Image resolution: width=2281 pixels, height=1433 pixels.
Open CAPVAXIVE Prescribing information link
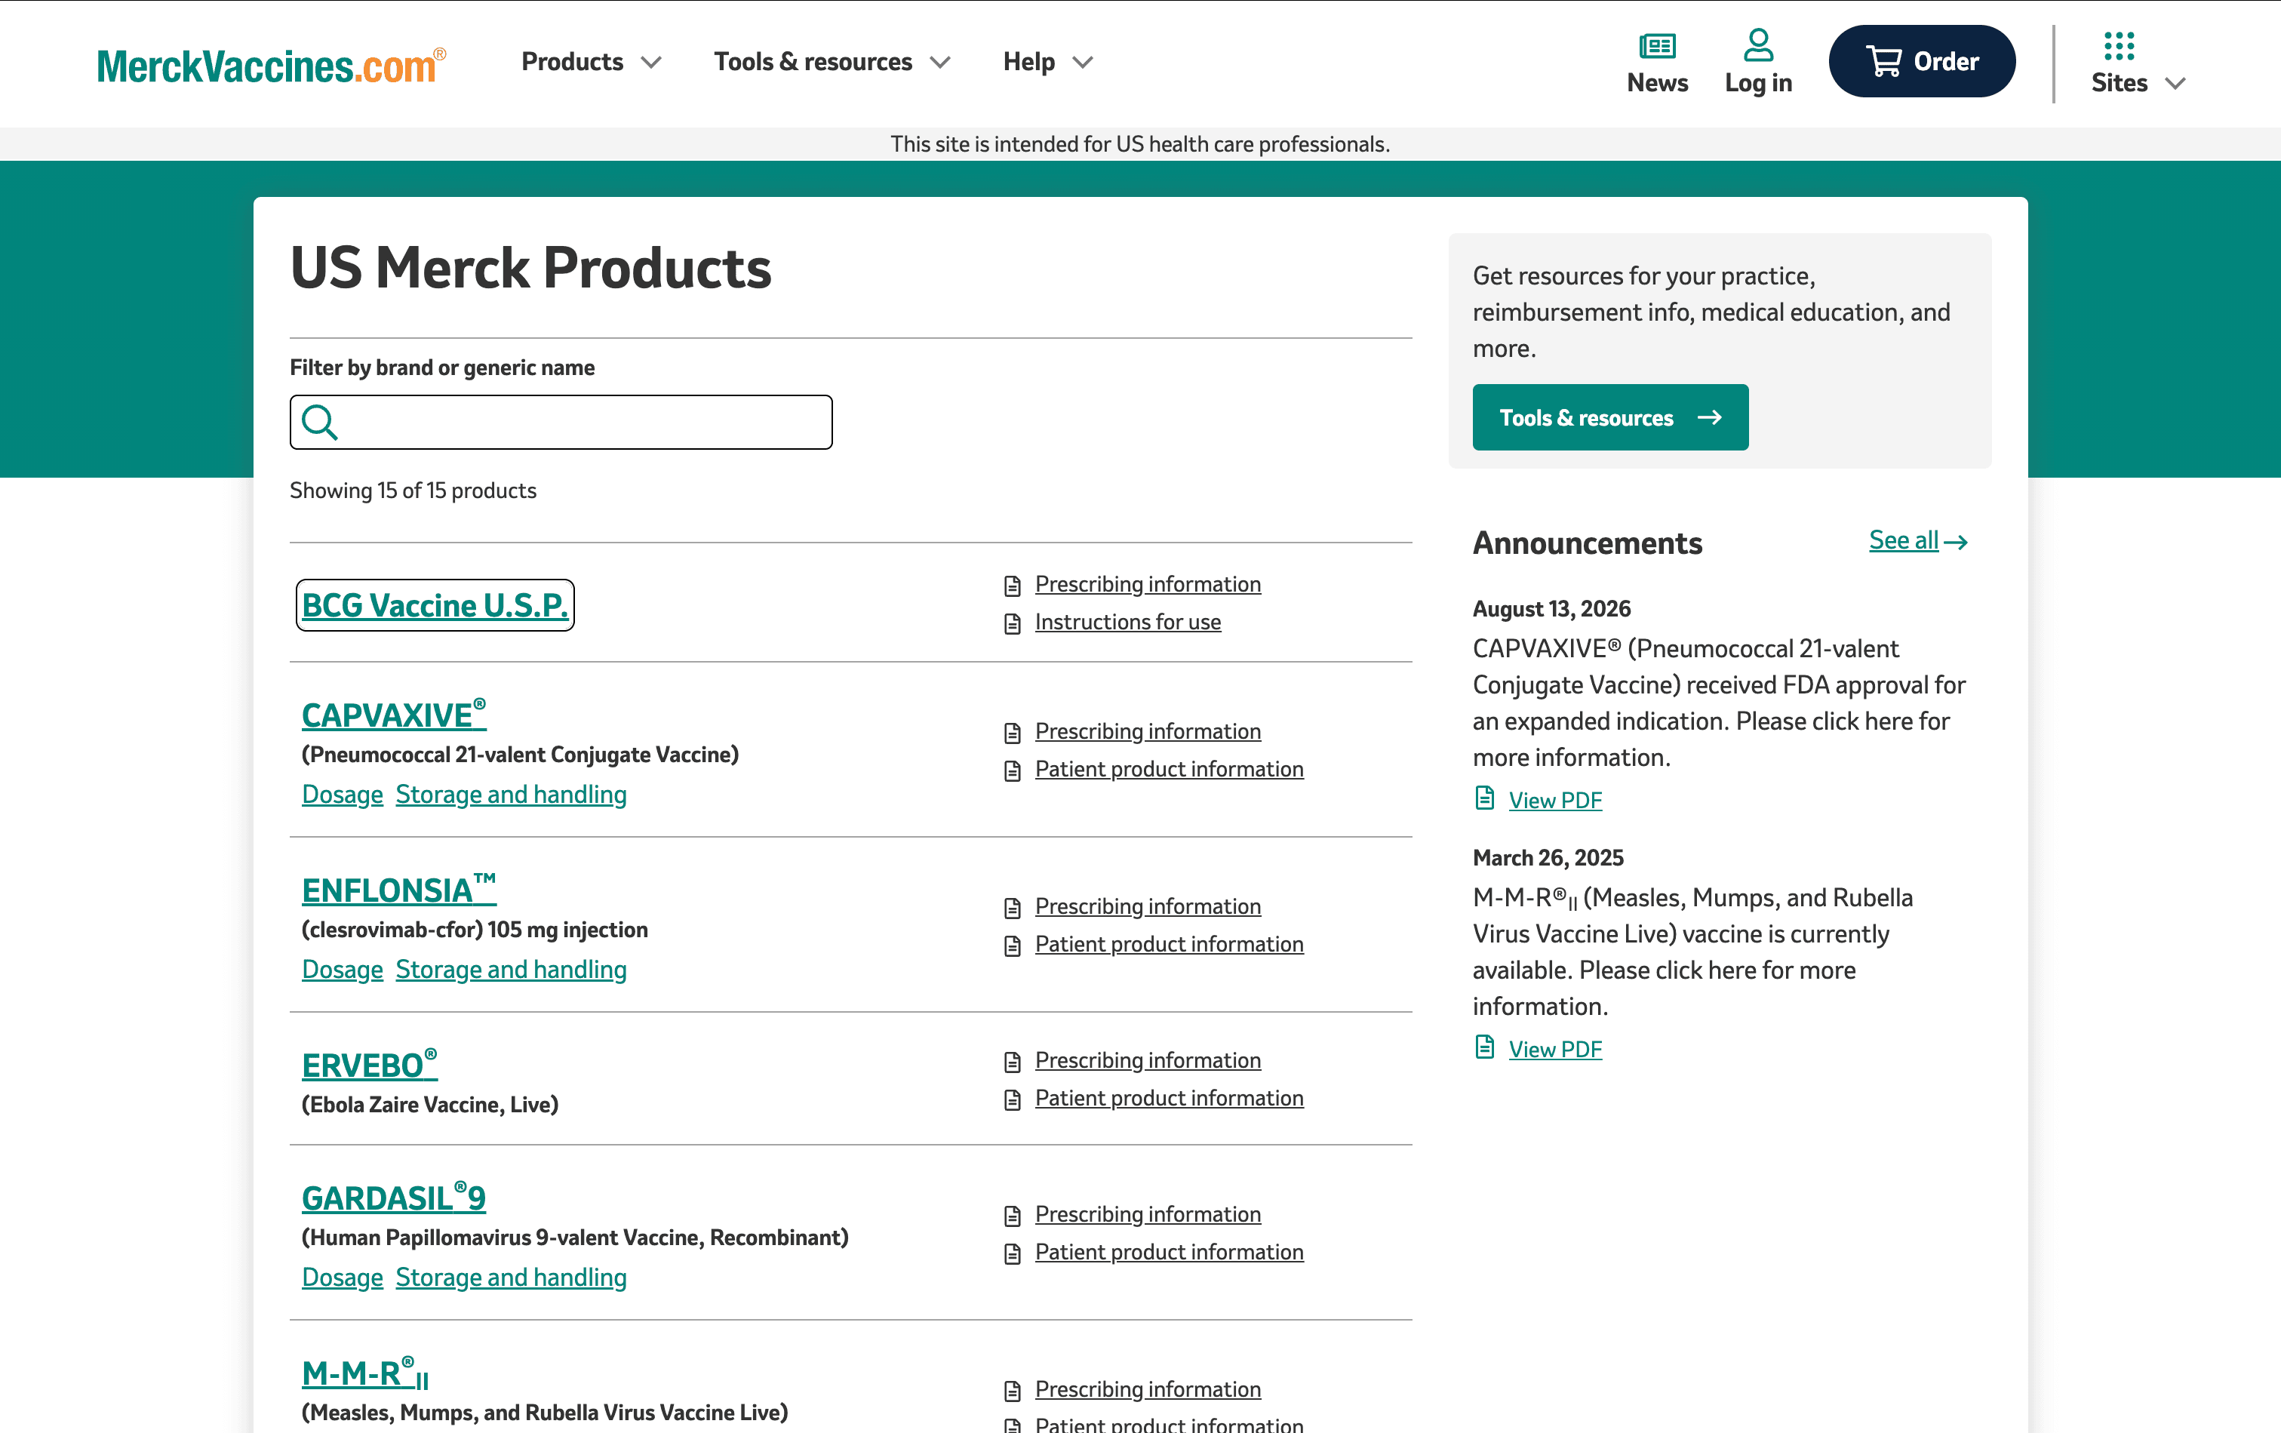click(1148, 731)
